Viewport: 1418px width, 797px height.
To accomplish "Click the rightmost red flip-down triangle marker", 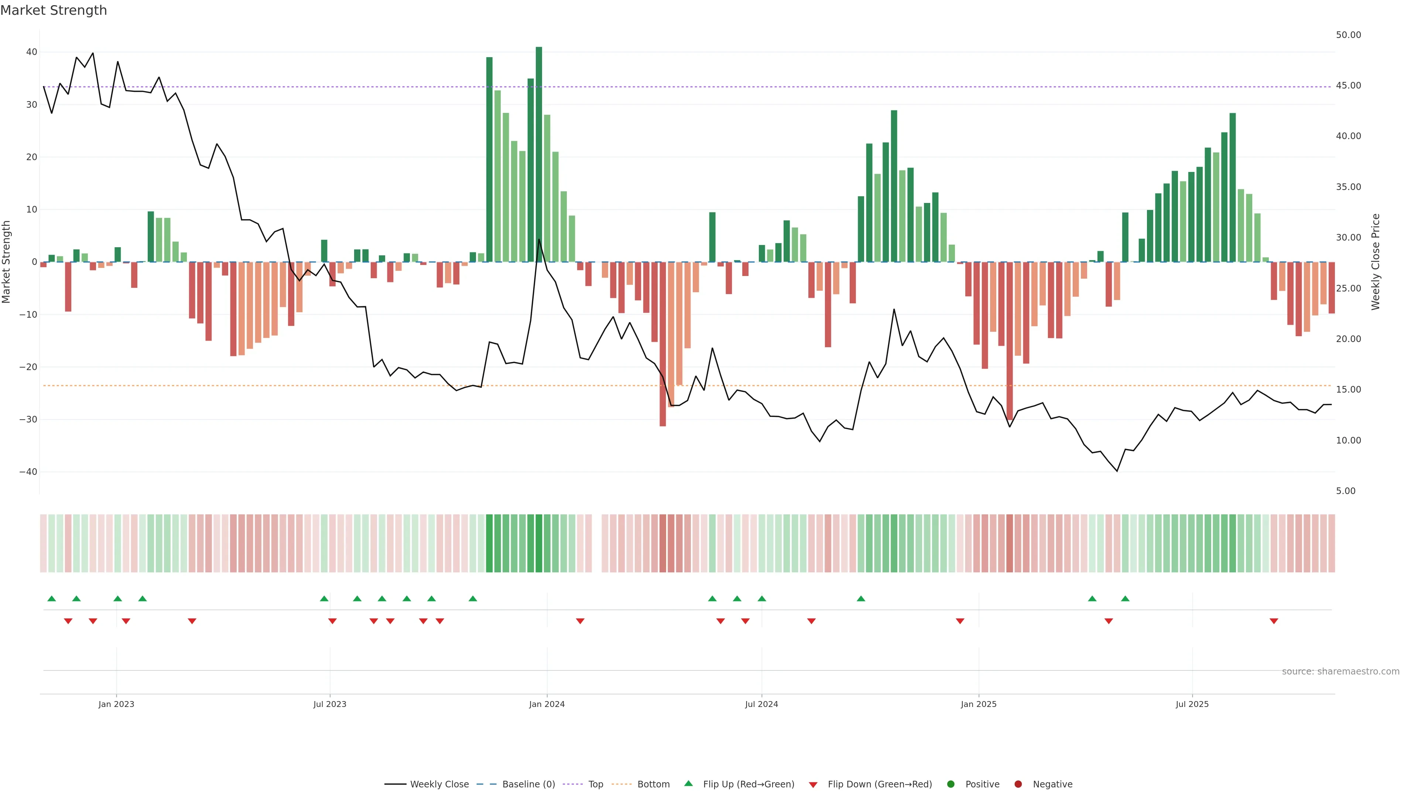I will (1274, 621).
